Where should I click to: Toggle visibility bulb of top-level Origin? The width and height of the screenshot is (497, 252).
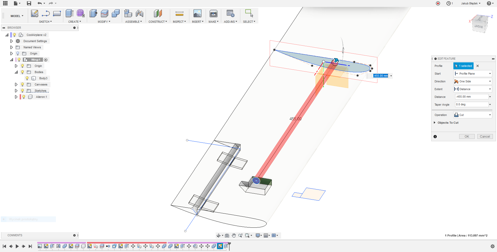coord(18,53)
